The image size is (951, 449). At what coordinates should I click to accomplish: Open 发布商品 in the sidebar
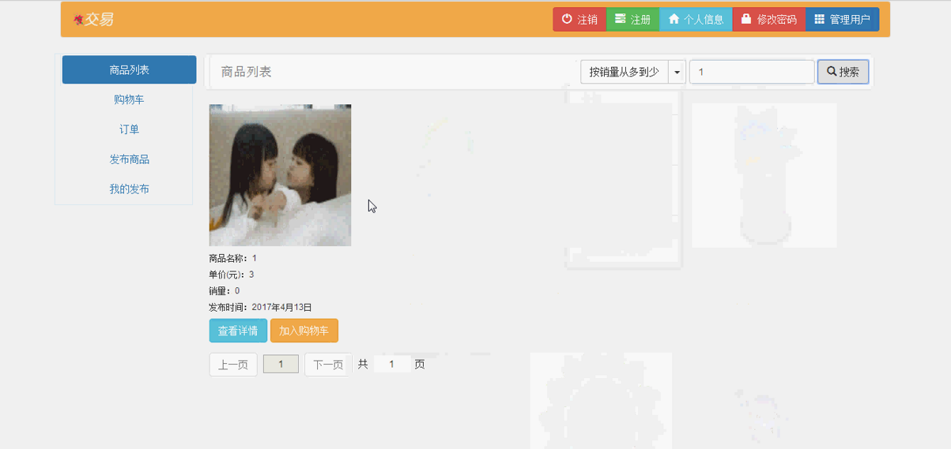click(129, 159)
